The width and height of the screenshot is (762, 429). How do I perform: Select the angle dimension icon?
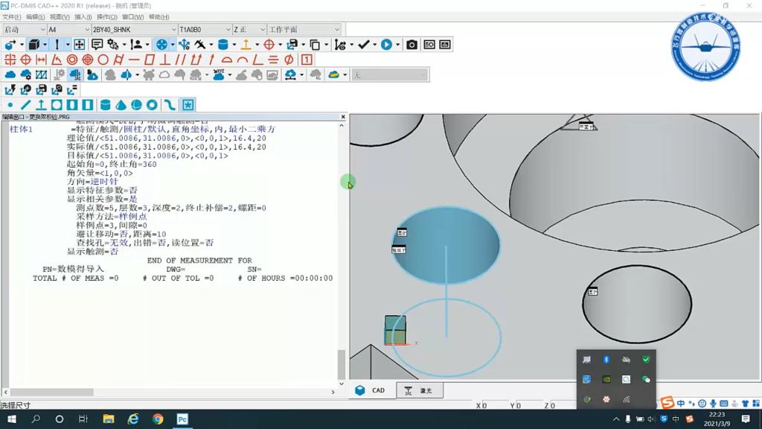(x=57, y=60)
